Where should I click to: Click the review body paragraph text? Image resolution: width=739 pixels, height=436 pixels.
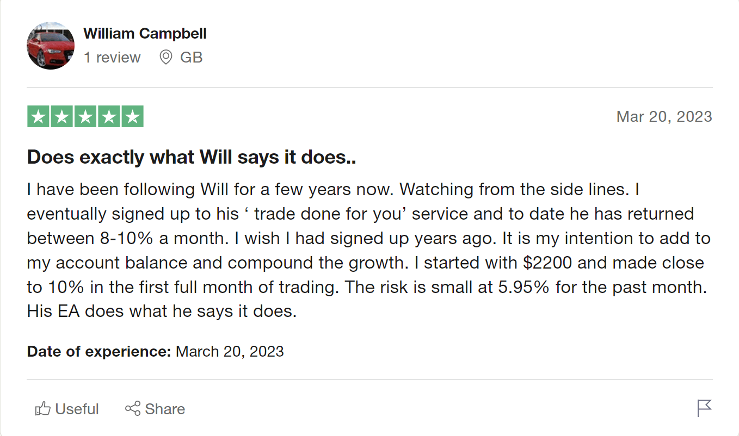coord(369,251)
